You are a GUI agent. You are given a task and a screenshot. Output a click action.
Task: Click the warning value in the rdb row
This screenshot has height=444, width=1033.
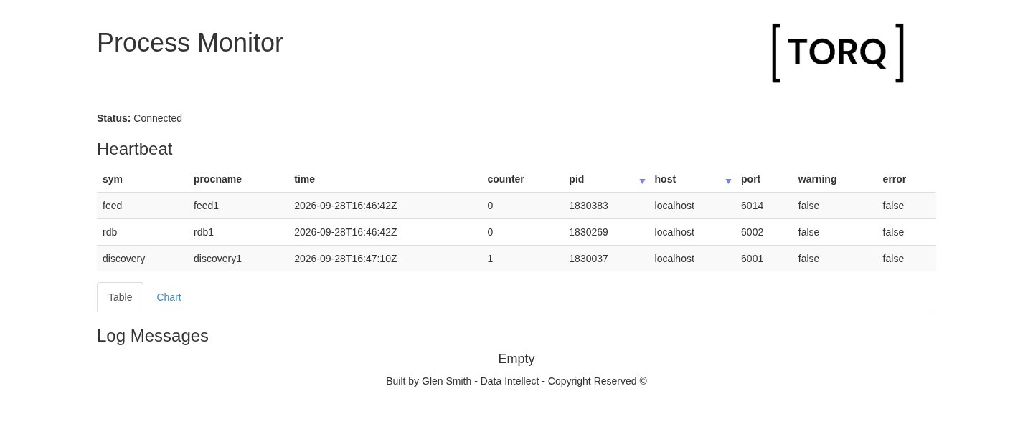[x=808, y=232]
